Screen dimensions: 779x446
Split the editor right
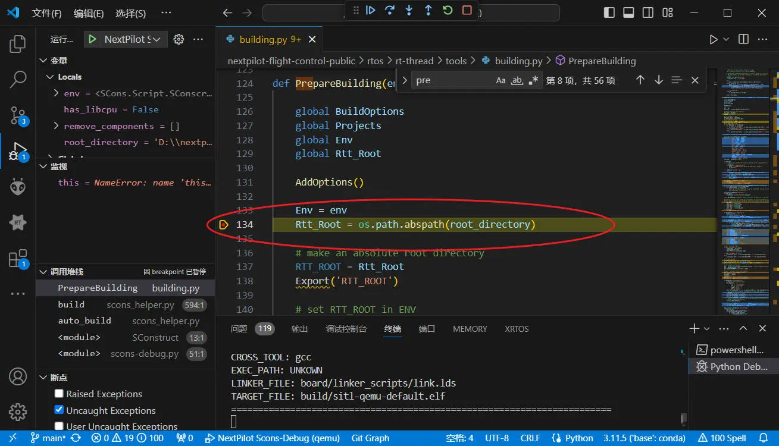(743, 39)
